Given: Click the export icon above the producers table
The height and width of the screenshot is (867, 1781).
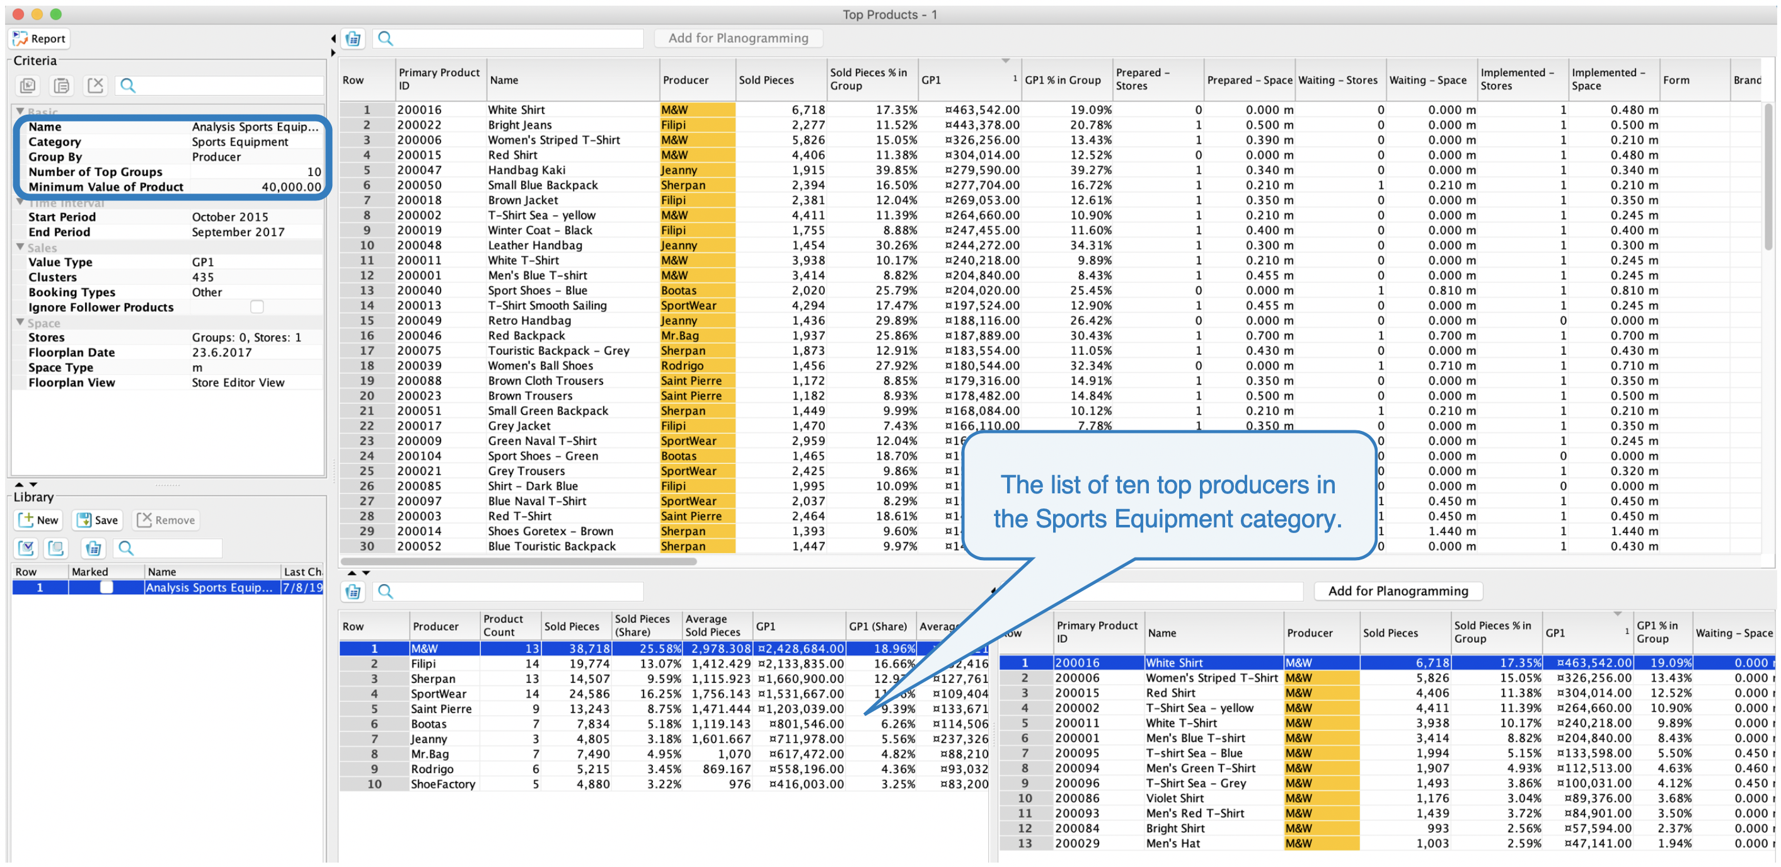Looking at the screenshot, I should pos(354,592).
